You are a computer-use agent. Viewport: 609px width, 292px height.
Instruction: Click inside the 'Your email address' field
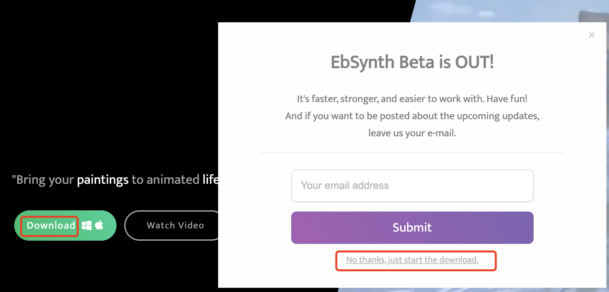412,186
